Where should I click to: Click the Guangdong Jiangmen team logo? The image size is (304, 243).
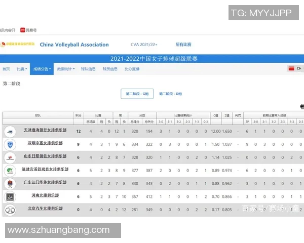[x=10, y=183]
